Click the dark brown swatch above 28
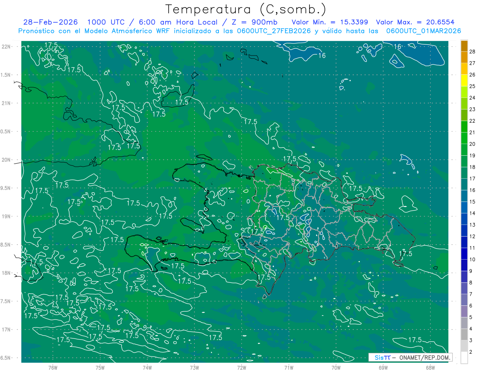 click(x=464, y=46)
